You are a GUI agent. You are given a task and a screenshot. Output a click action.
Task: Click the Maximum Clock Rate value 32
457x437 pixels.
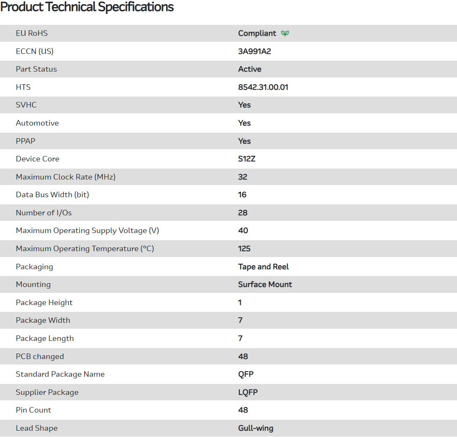242,177
